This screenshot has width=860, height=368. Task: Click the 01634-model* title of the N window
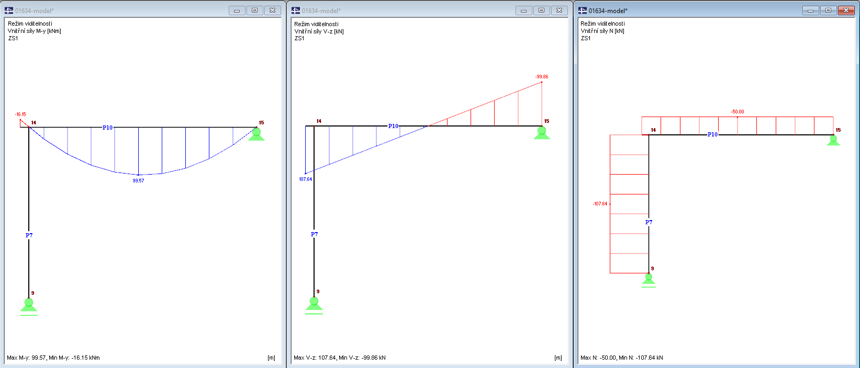608,11
